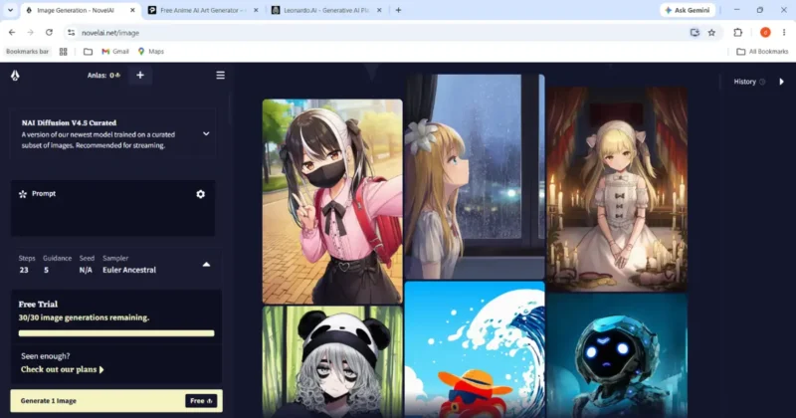The width and height of the screenshot is (796, 418).
Task: Click the History label
Action: click(744, 82)
